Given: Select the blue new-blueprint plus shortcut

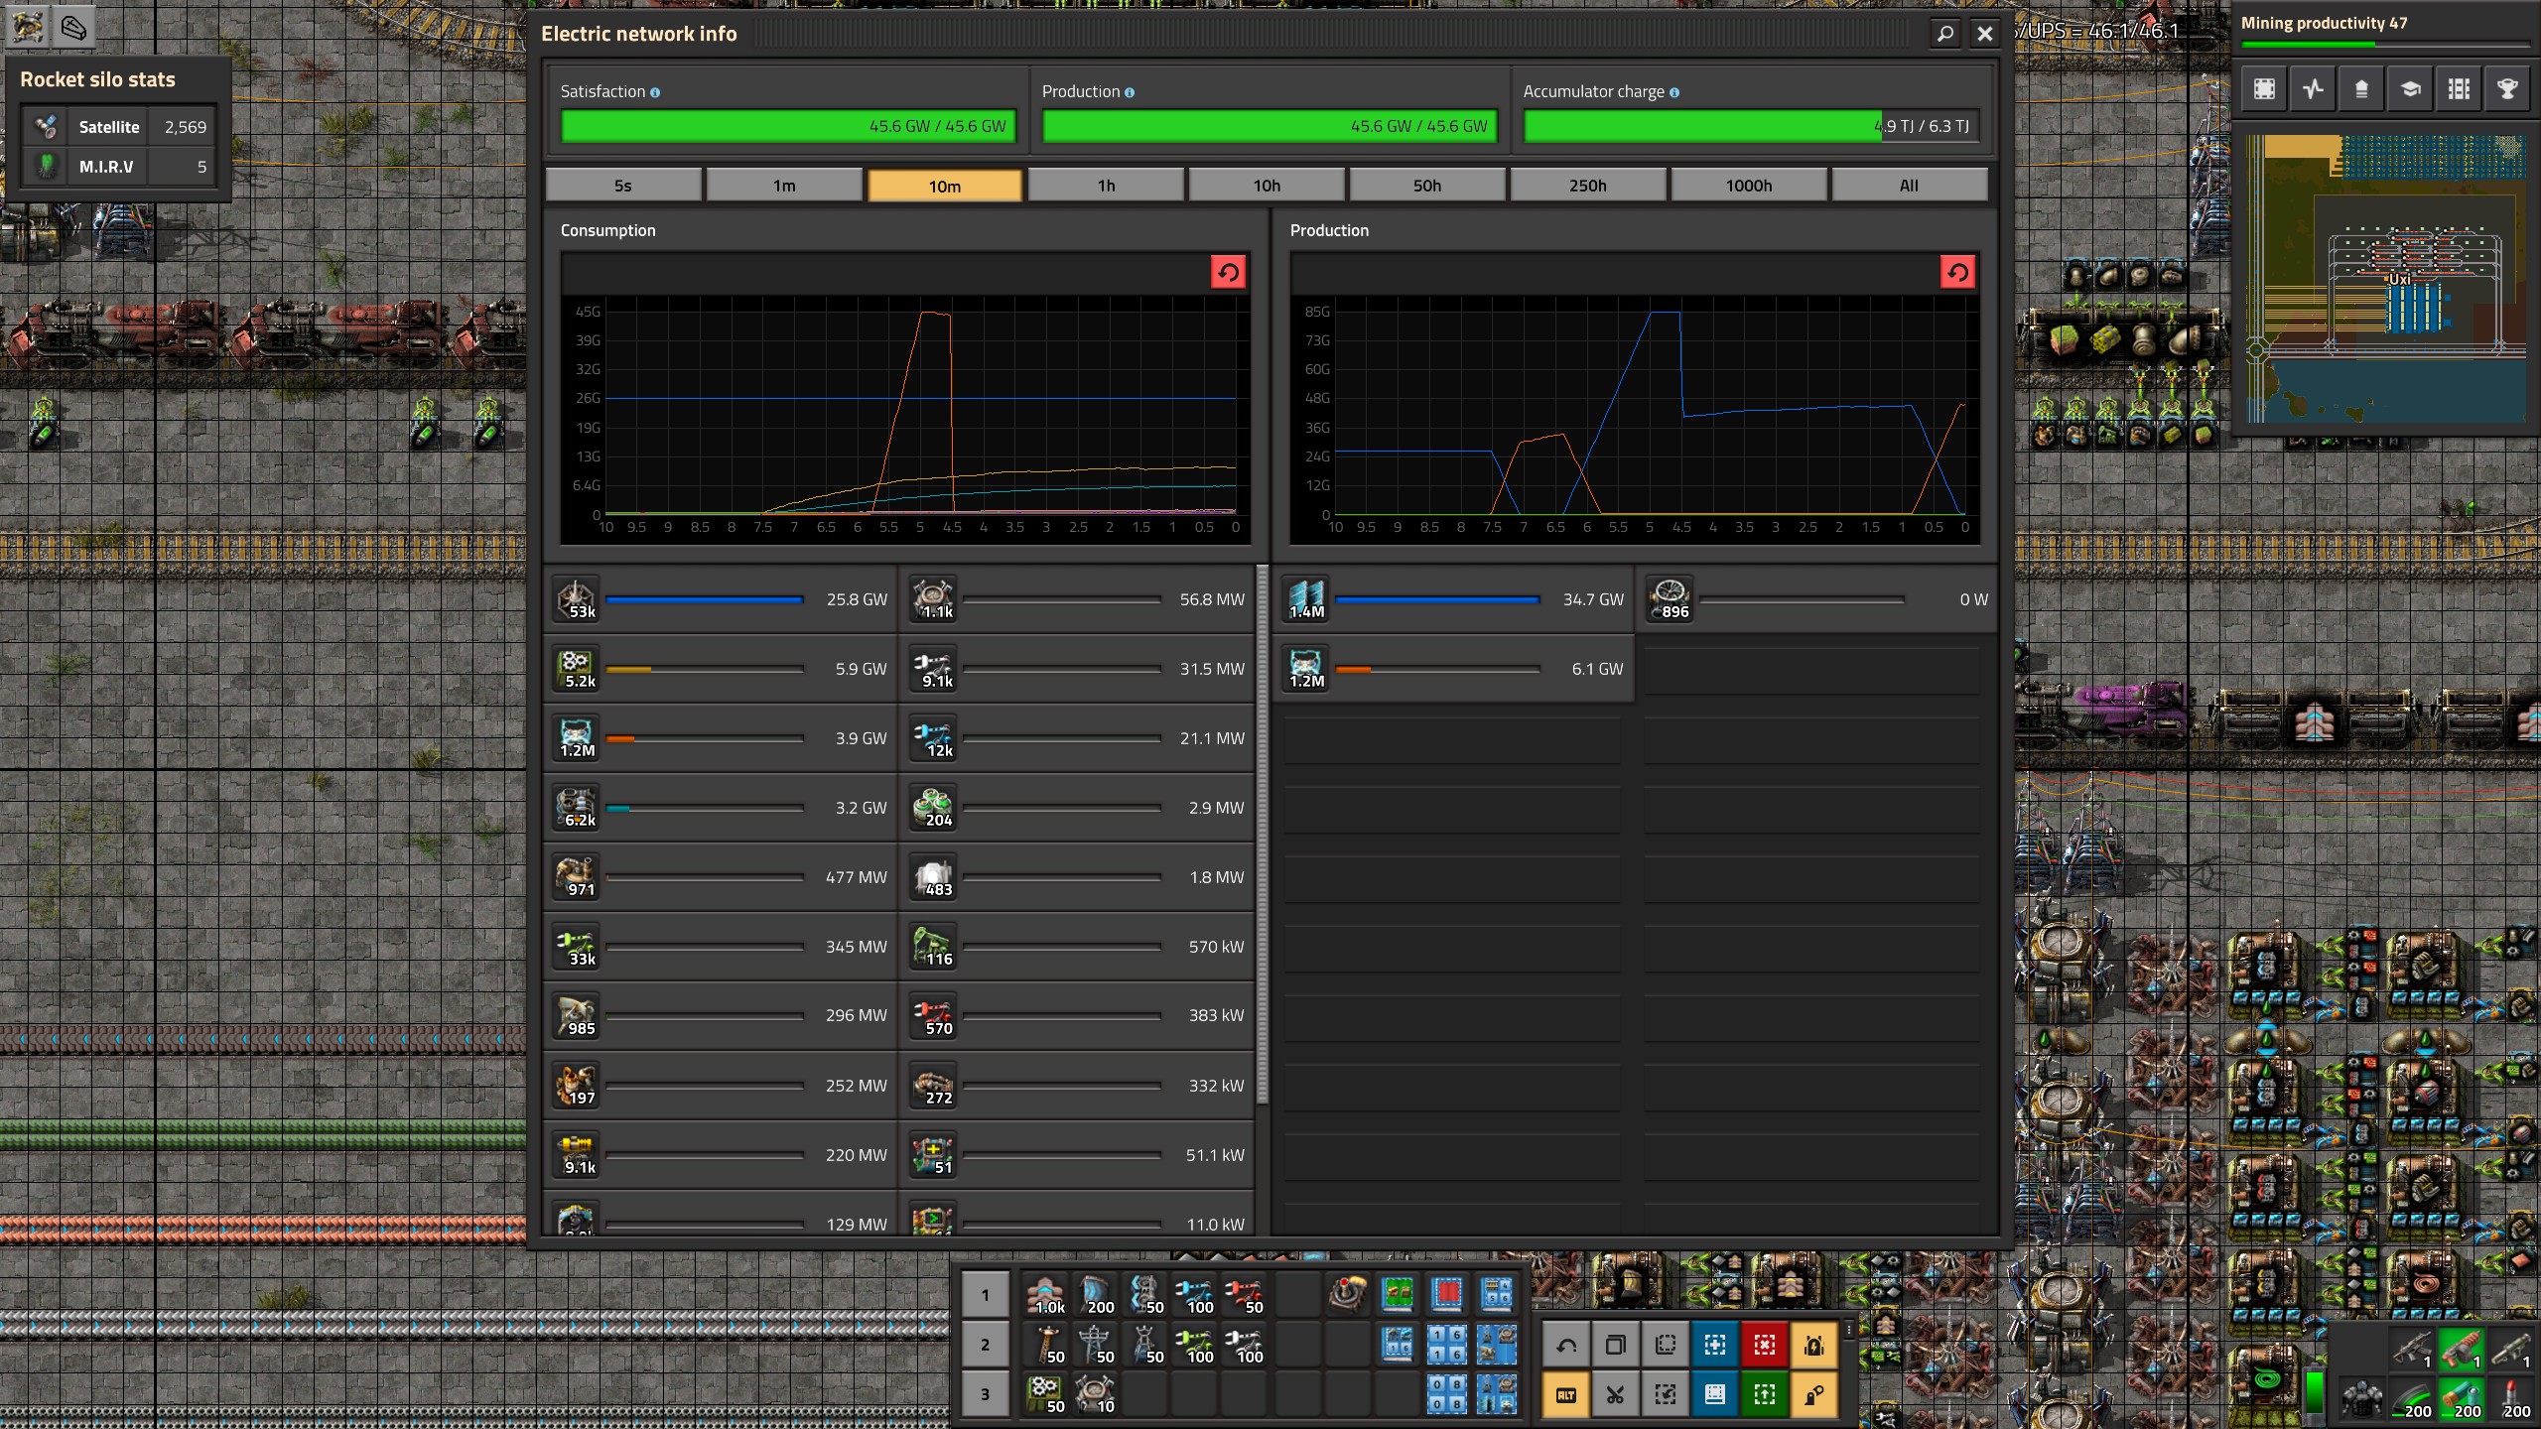Looking at the screenshot, I should coord(1715,1346).
